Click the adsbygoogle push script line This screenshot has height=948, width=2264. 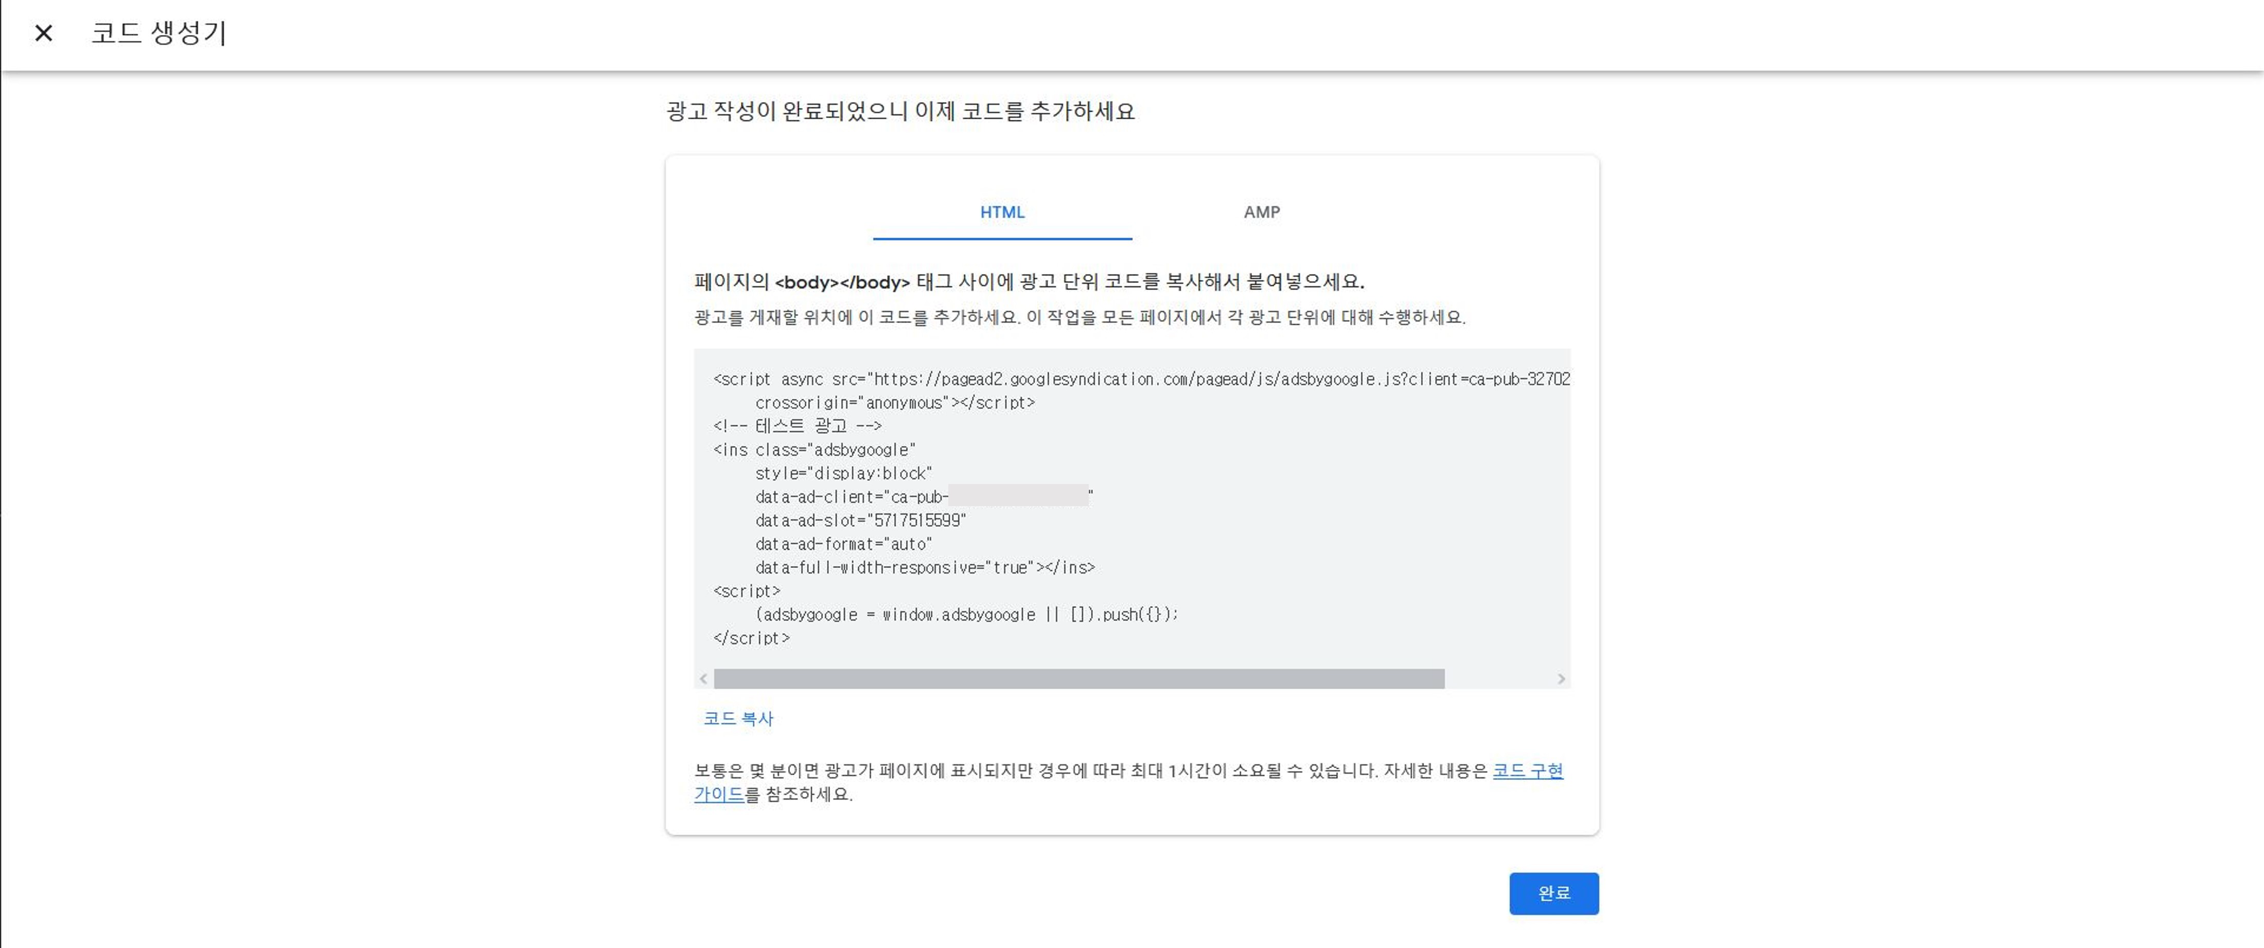coord(966,614)
